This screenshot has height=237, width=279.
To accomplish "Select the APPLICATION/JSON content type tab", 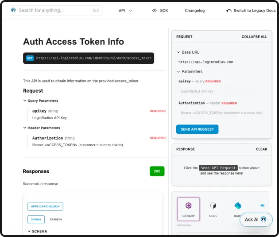I will (45, 206).
